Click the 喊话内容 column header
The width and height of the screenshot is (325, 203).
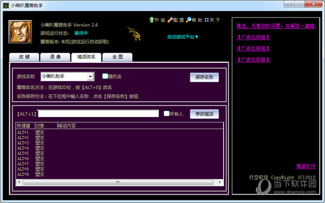coord(140,126)
